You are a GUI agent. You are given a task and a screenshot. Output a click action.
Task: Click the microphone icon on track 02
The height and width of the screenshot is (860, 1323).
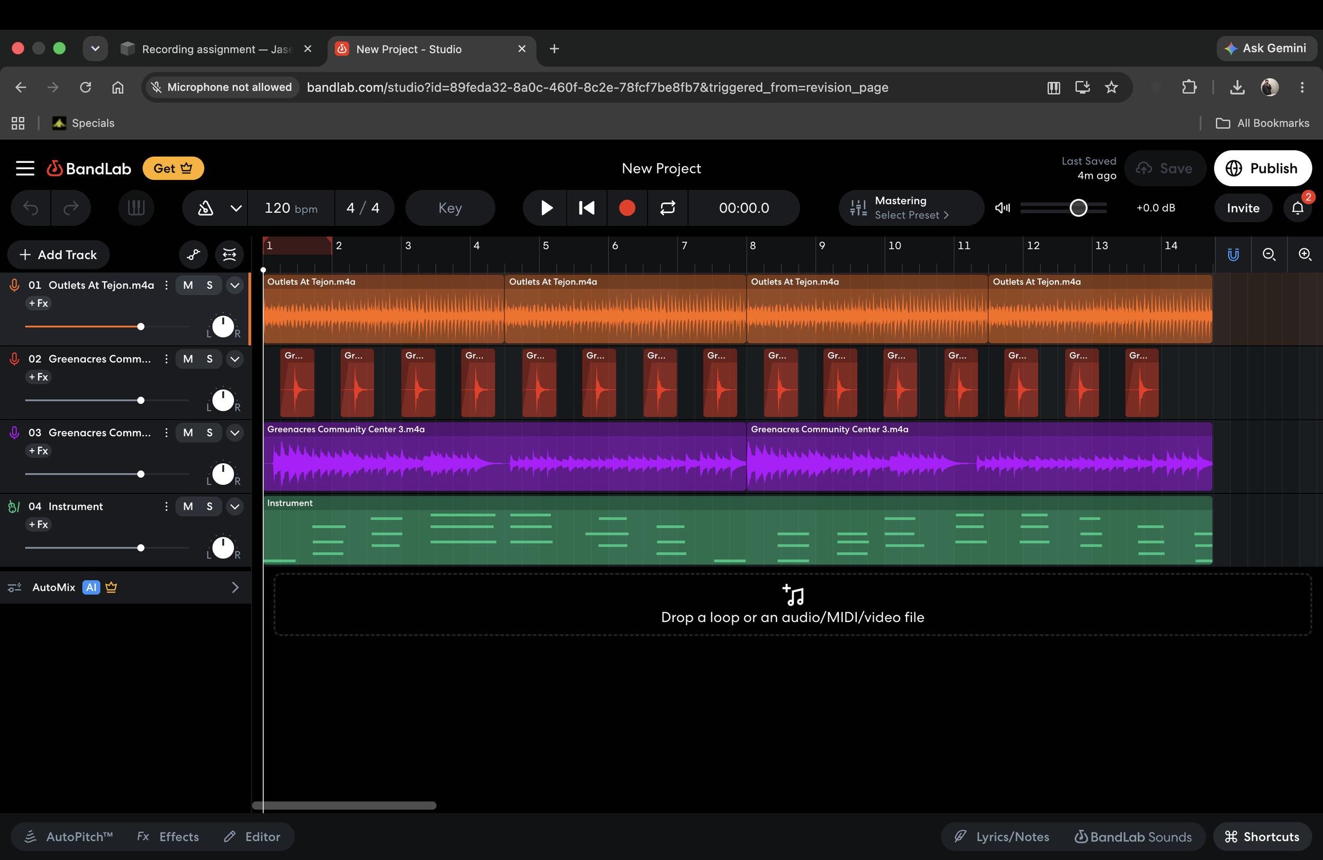coord(14,360)
